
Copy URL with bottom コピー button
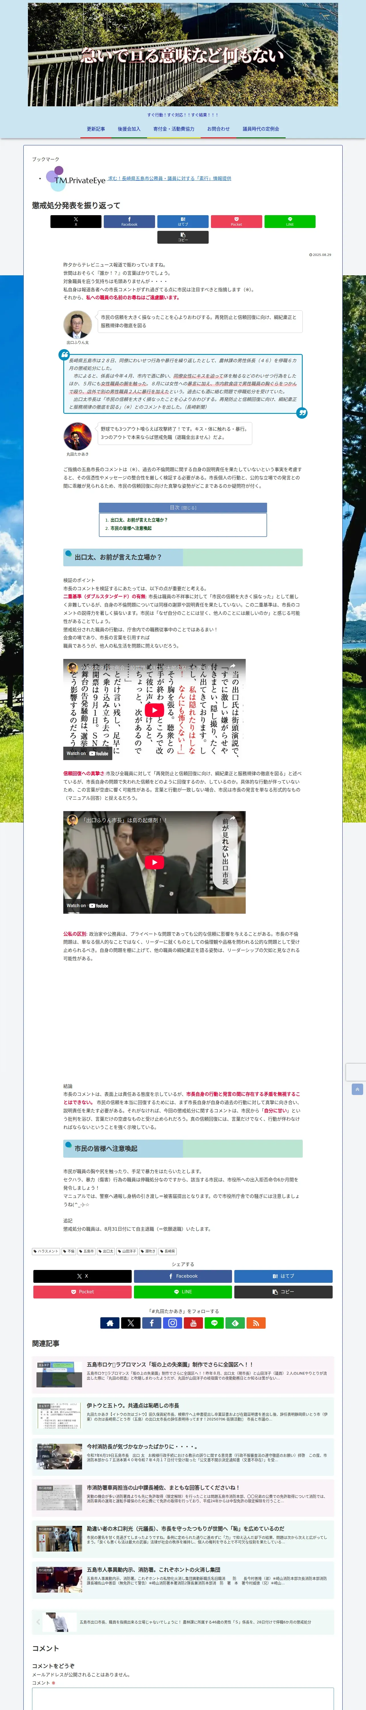pyautogui.click(x=284, y=1292)
